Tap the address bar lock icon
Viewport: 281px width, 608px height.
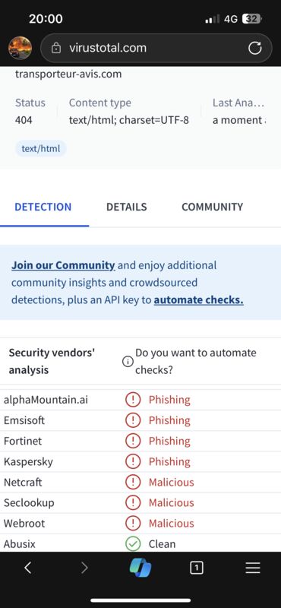pos(57,49)
